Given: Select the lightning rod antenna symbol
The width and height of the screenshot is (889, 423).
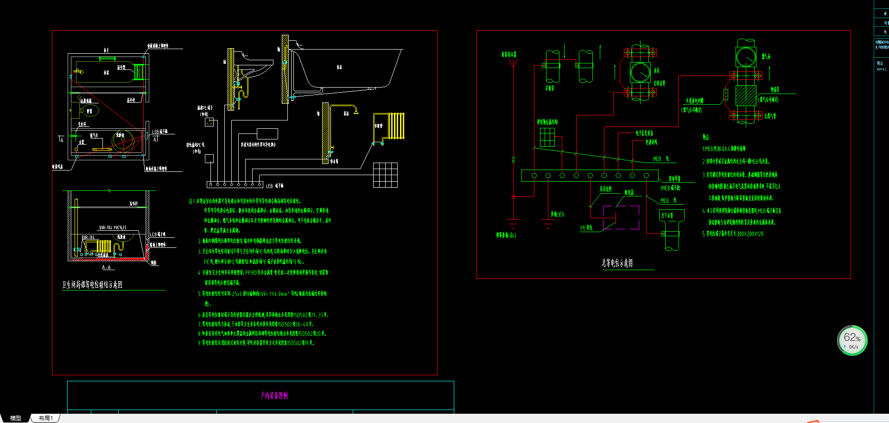Looking at the screenshot, I should point(513,63).
